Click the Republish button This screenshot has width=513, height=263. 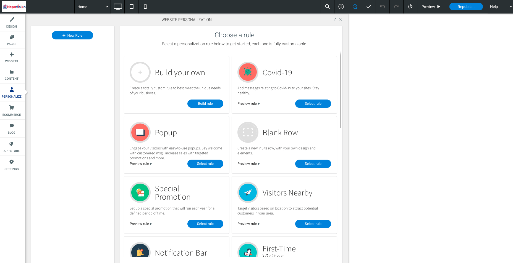(x=466, y=7)
